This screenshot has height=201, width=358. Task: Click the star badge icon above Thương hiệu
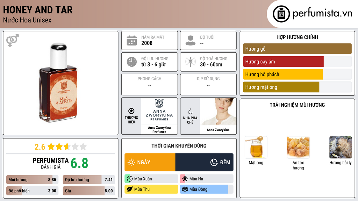[x=131, y=111]
